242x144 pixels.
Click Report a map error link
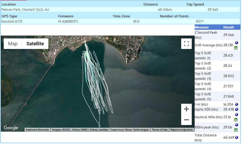(x=181, y=130)
